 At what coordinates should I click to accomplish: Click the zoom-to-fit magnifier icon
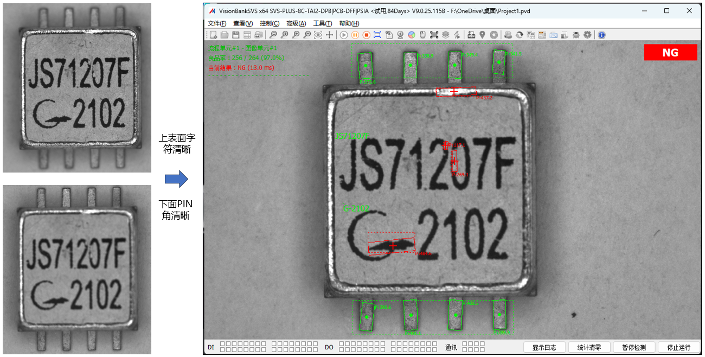point(273,35)
